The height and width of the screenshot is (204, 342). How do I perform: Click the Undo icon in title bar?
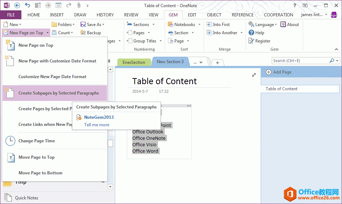[x=27, y=5]
